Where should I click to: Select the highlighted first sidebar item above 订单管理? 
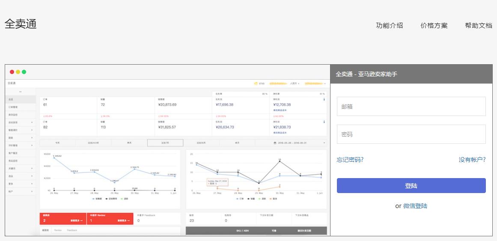point(21,99)
